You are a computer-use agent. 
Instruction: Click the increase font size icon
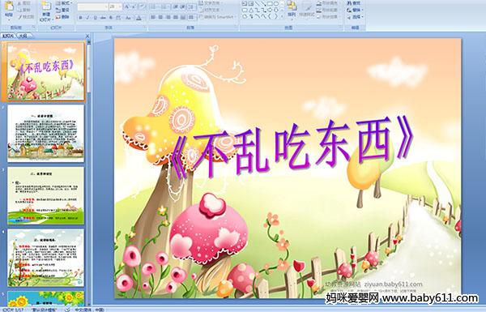coord(127,6)
